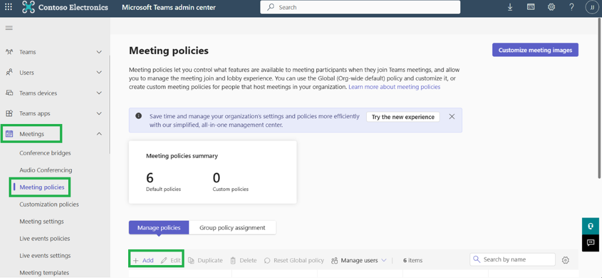Screen dimensions: 602x278
Task: Open the Cloud Shell icon in header
Action: point(531,7)
